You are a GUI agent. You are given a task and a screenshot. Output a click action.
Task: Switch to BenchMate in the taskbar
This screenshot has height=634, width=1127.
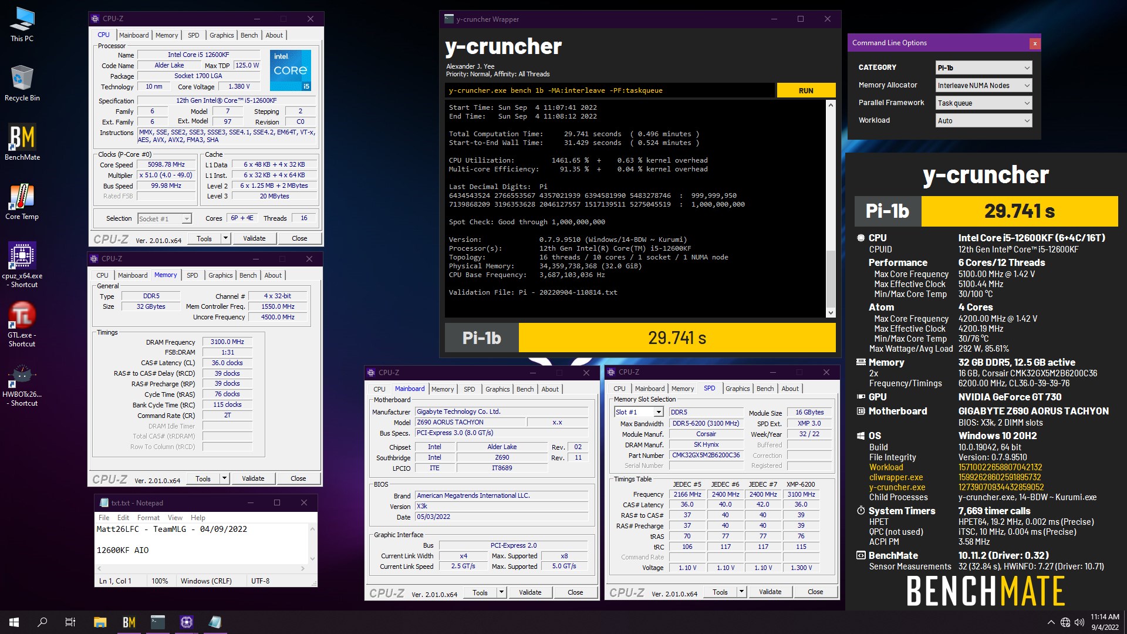tap(129, 622)
